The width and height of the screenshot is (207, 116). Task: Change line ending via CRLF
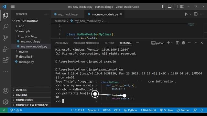coord(117,110)
